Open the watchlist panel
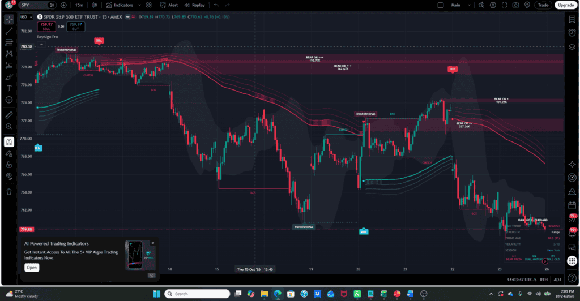 (572, 20)
